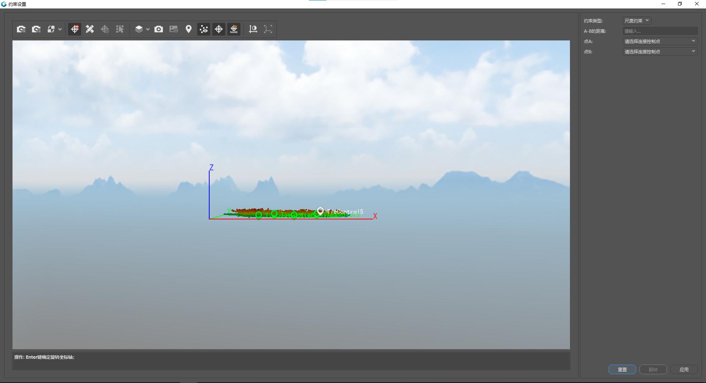Click the rotate coordinate axis icon
Screen dimensions: 706x383
pyautogui.click(x=253, y=29)
